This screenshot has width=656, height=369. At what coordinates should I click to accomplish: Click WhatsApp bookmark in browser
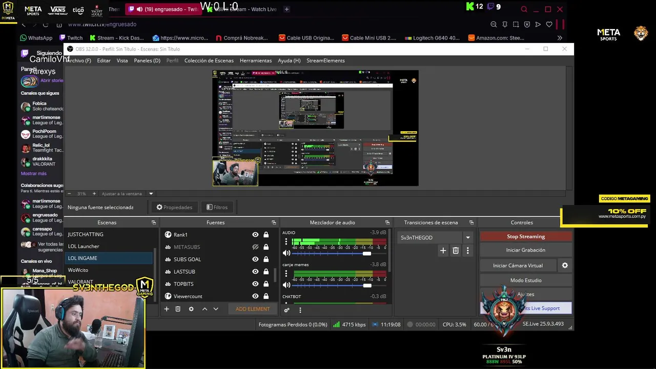tap(36, 38)
